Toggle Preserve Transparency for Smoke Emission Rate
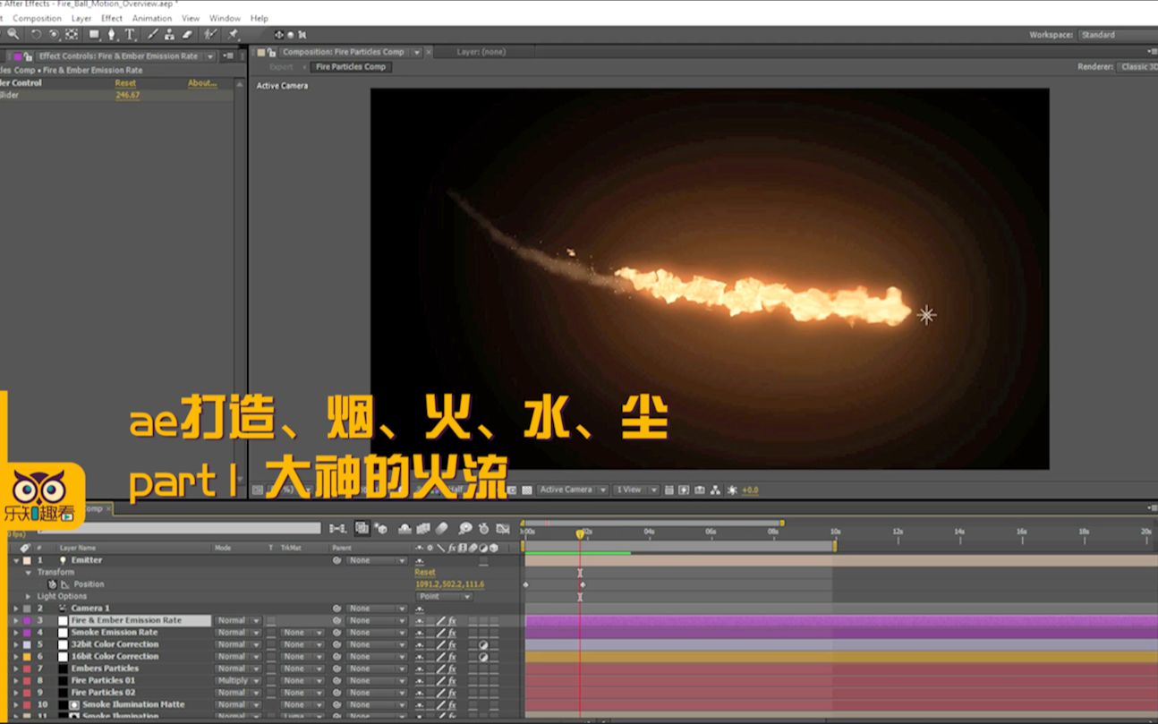 [x=271, y=633]
